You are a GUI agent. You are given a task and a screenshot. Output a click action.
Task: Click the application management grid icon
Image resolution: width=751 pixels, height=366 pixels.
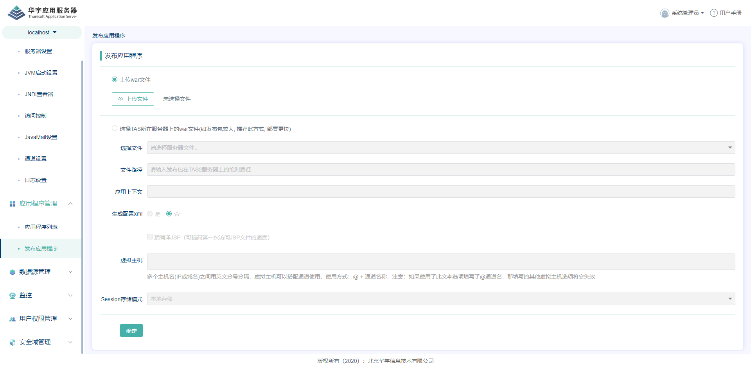(13, 204)
